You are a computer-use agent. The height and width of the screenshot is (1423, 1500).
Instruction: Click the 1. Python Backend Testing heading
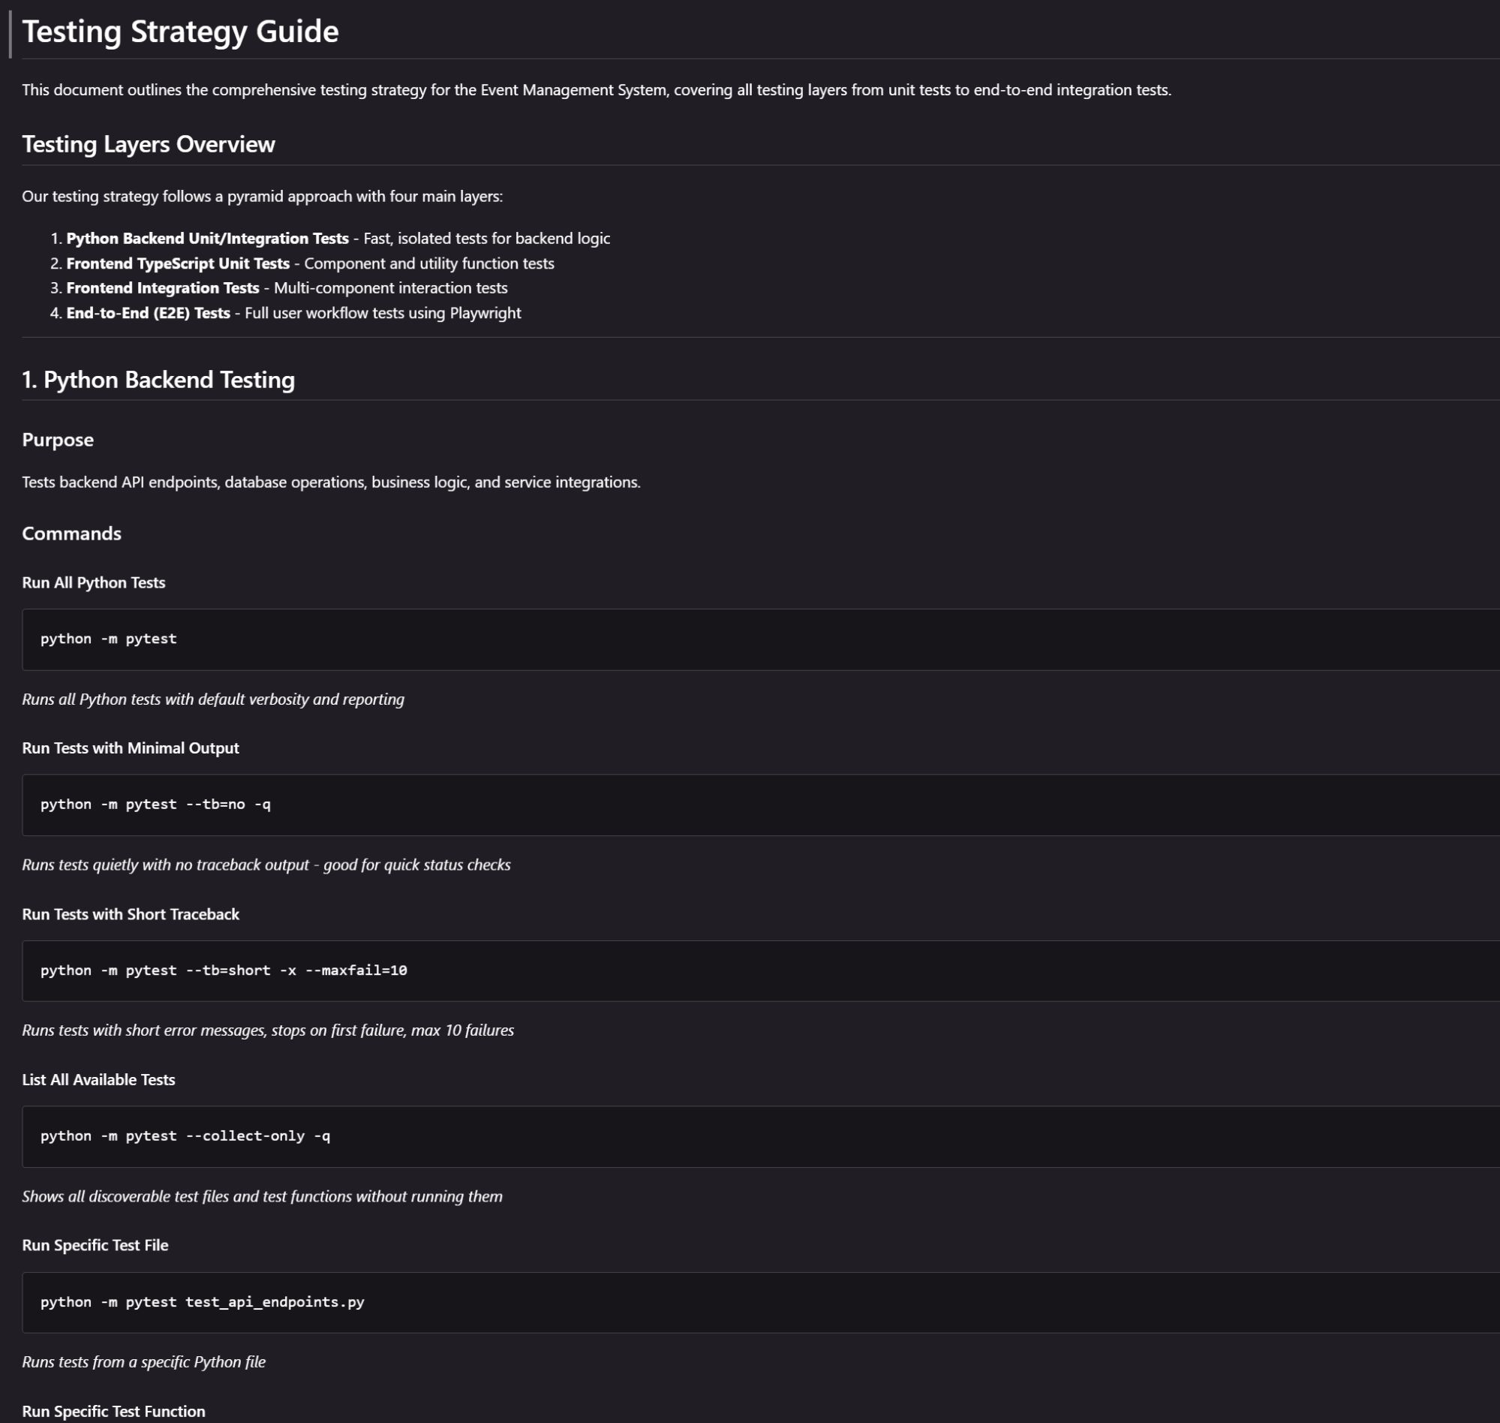158,380
